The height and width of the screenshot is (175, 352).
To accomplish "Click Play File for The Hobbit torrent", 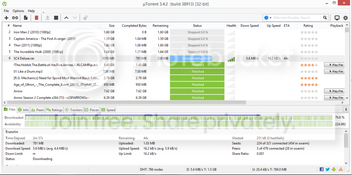I will 334,65.
